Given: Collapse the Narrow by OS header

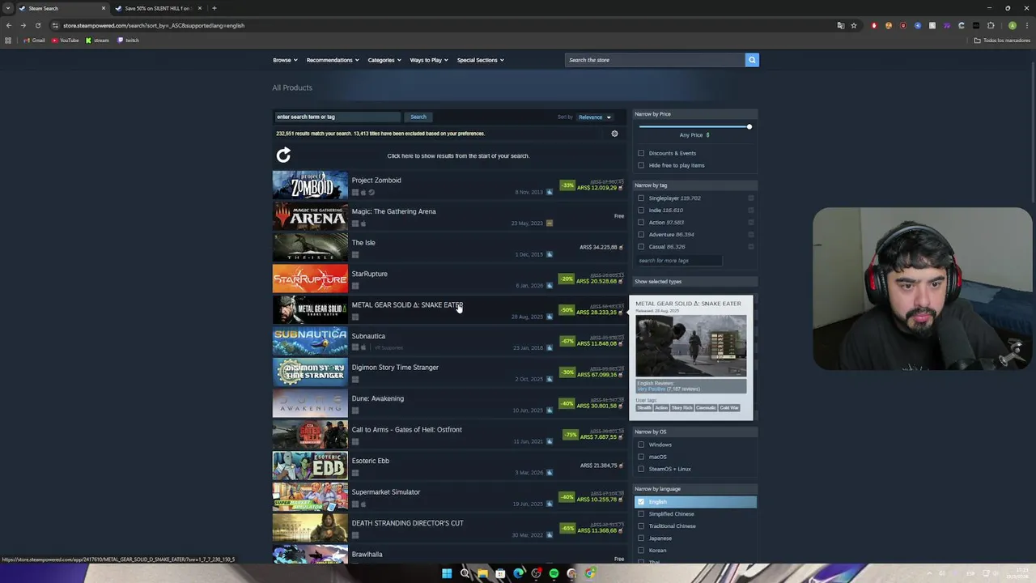Looking at the screenshot, I should click(x=695, y=432).
